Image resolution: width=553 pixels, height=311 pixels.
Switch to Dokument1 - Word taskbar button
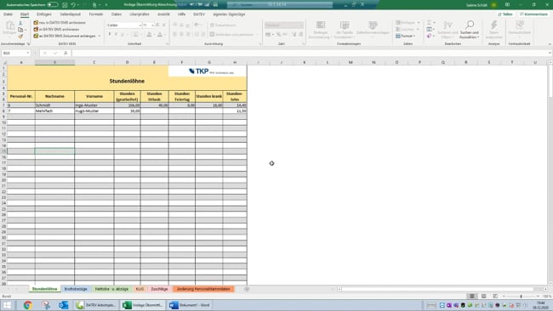pos(190,305)
